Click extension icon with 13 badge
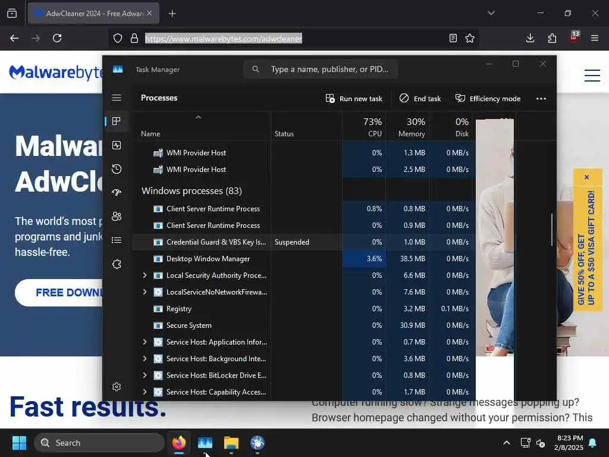Viewport: 609px width, 457px height. [x=574, y=37]
